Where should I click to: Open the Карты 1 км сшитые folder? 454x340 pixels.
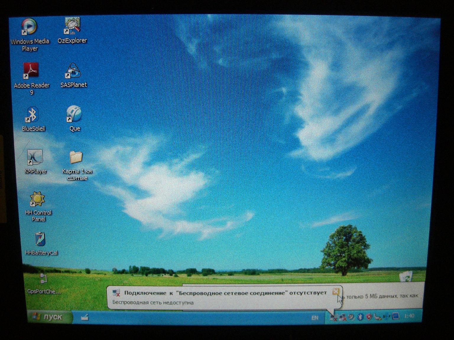pyautogui.click(x=77, y=165)
